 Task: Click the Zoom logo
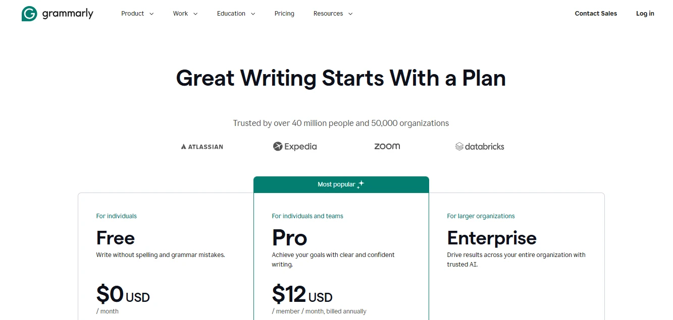click(387, 146)
